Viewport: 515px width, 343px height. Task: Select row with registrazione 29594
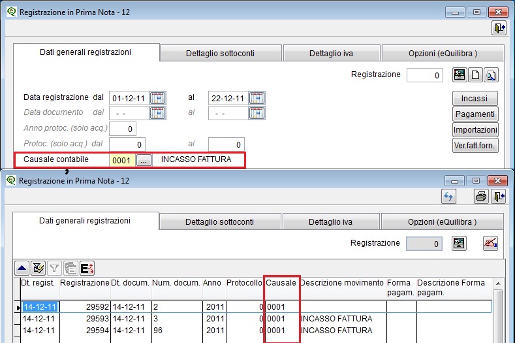(256, 331)
